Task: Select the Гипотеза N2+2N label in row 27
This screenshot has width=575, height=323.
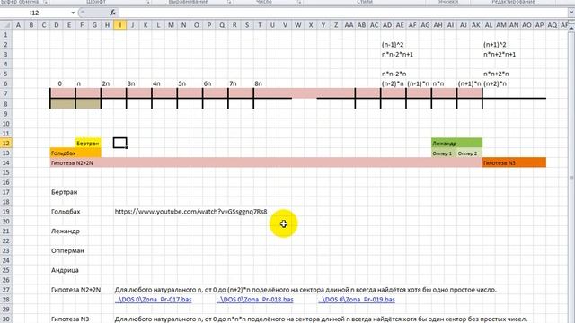Action: point(75,290)
